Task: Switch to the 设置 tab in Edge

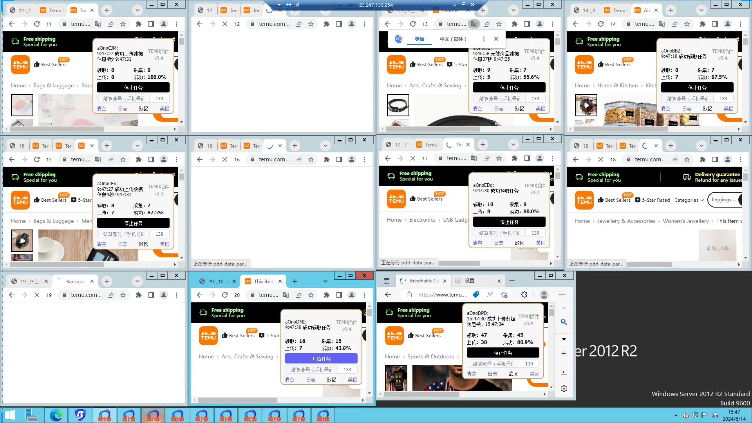Action: (x=470, y=281)
